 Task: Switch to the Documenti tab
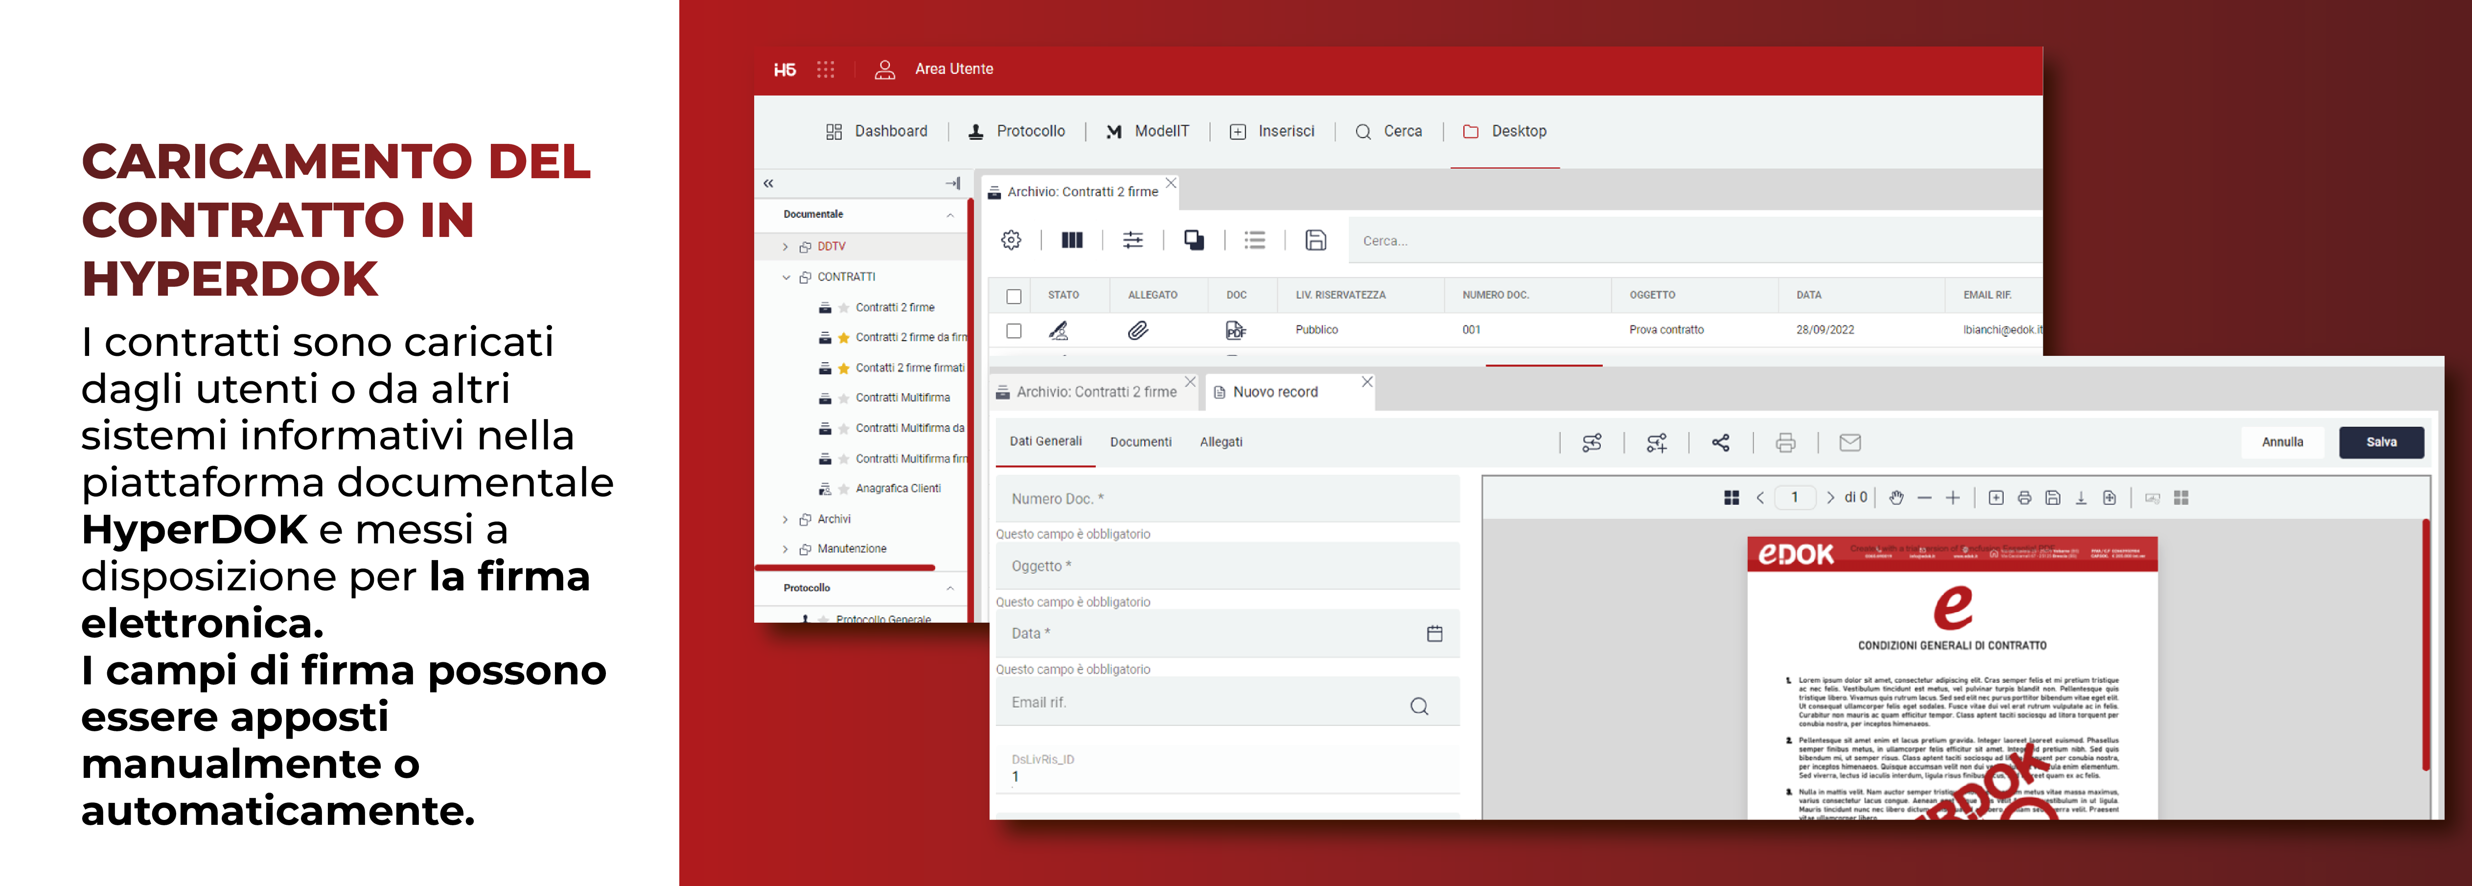(1140, 443)
